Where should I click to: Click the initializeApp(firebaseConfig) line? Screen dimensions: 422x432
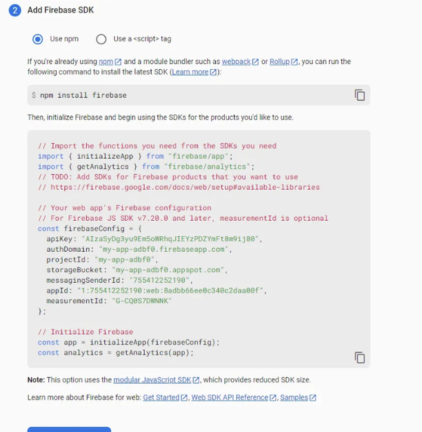(128, 342)
